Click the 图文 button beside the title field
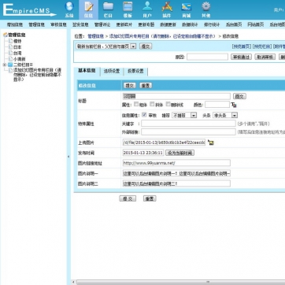Screen dimensions: 285x285 239,96
